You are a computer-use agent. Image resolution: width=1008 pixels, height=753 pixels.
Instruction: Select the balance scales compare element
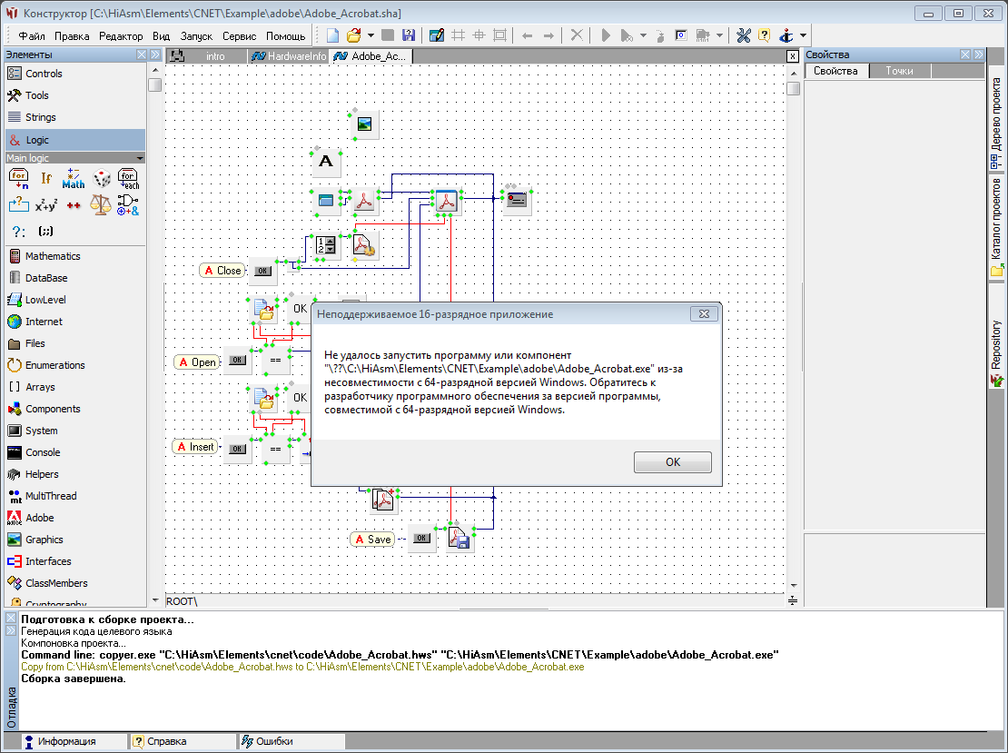click(102, 204)
